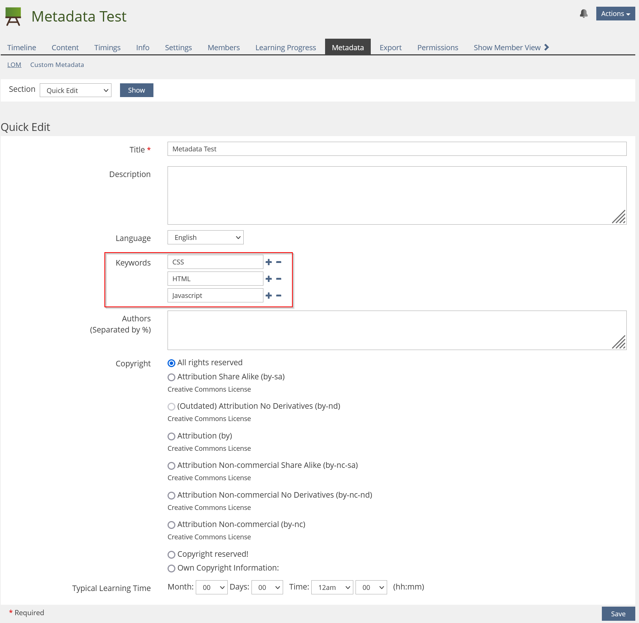Add keyword row after Javascript

point(269,296)
